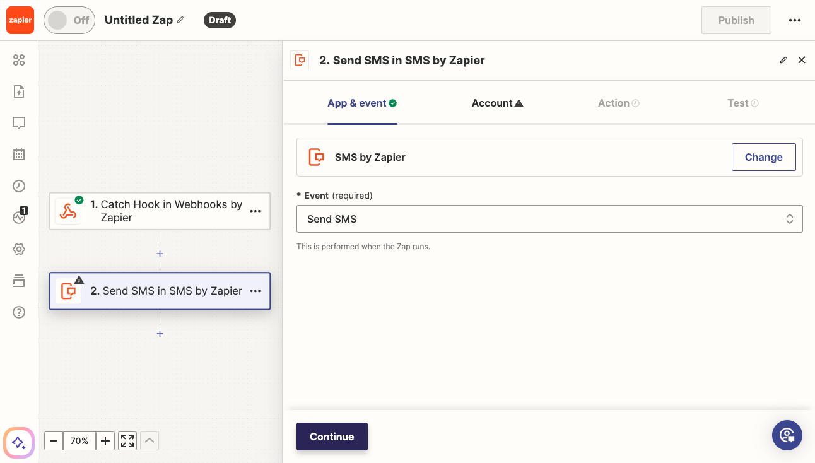The image size is (815, 463).
Task: Click the Draft status badge
Action: 220,20
